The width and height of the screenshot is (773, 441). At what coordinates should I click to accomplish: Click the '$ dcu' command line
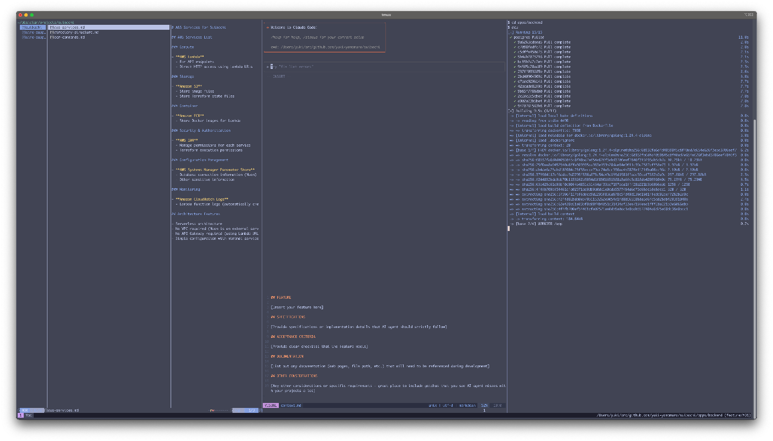click(x=513, y=27)
